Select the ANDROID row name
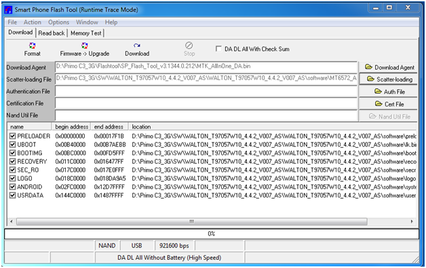 tap(30, 187)
